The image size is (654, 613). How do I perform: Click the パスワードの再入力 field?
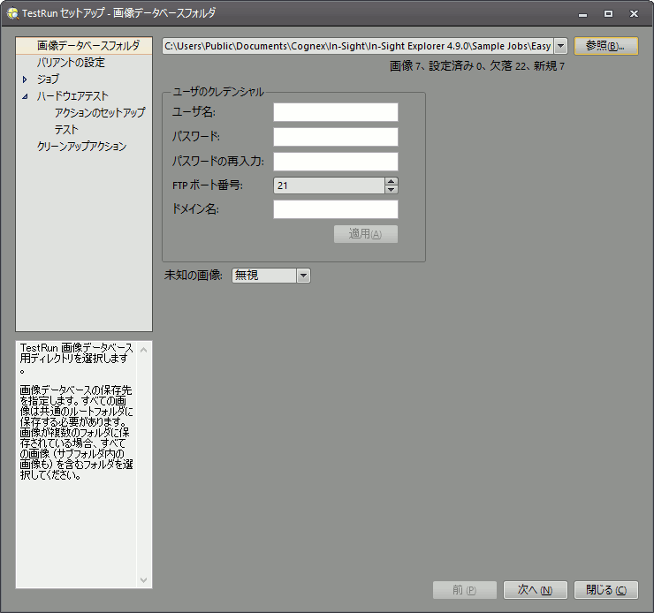point(335,162)
